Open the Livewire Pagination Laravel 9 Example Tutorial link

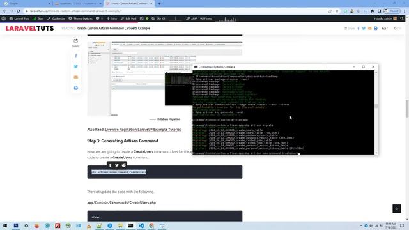click(x=143, y=130)
